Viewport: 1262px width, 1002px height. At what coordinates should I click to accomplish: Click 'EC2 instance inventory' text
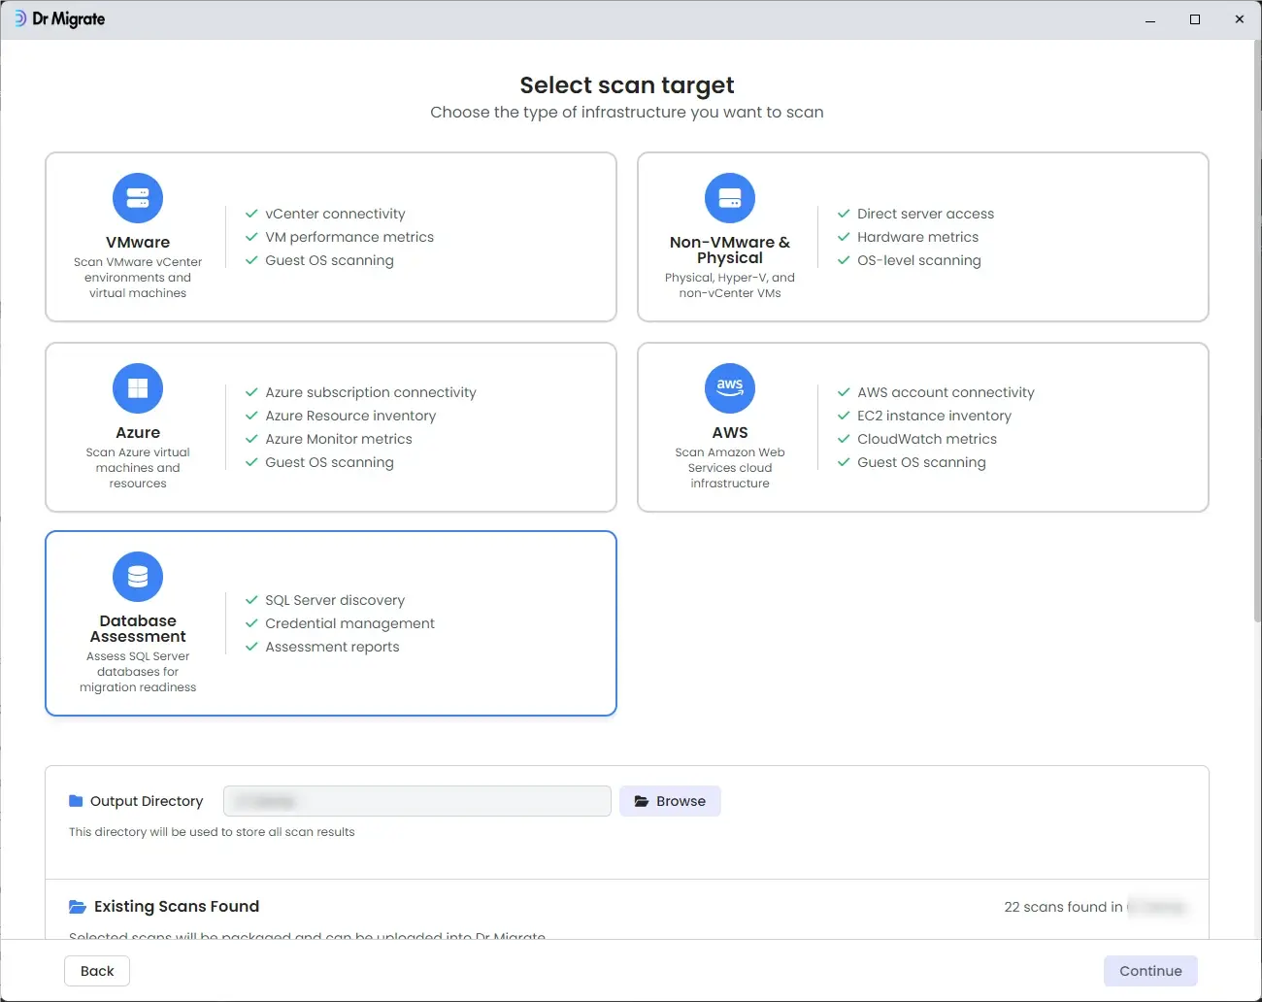(934, 416)
